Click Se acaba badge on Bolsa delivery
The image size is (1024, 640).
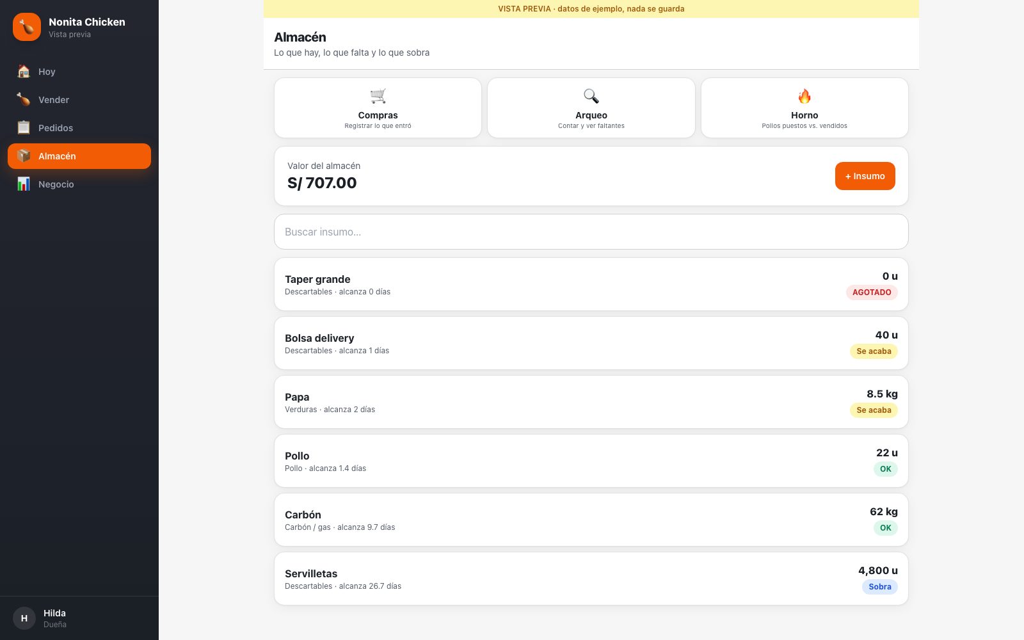pyautogui.click(x=874, y=351)
